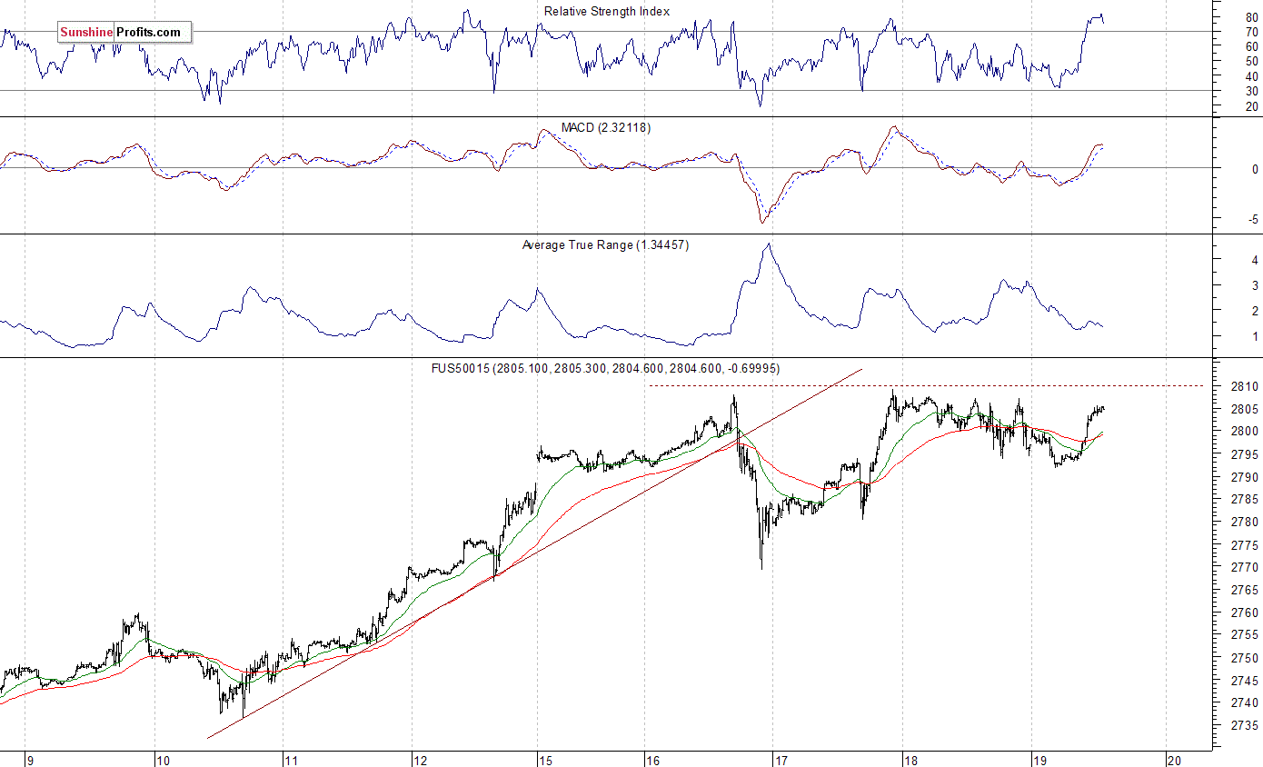Click the date label 16 on time axis
The width and height of the screenshot is (1263, 767).
tap(652, 761)
